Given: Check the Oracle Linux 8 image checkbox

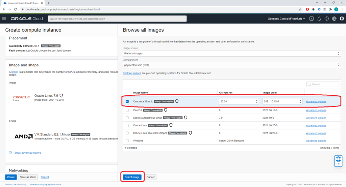Looking at the screenshot, I should point(127,125).
